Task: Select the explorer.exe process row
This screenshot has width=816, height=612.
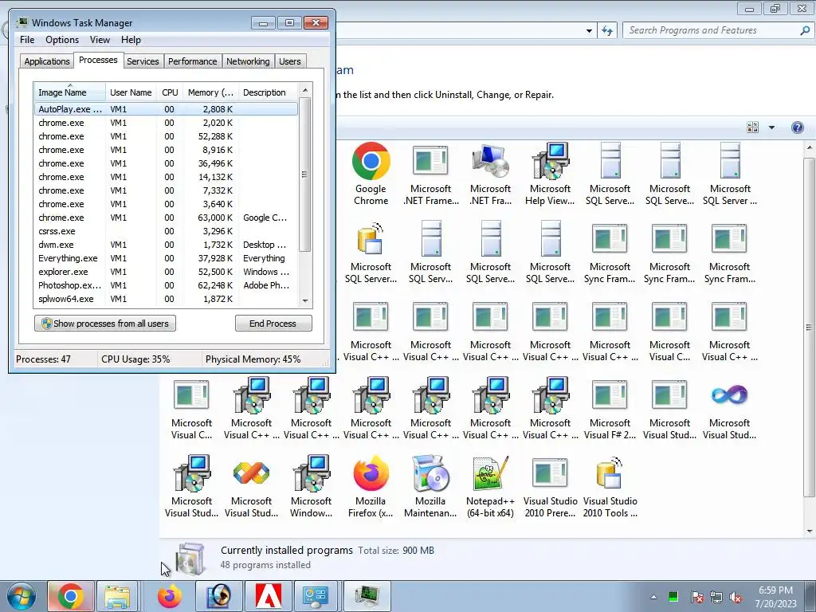Action: point(166,272)
